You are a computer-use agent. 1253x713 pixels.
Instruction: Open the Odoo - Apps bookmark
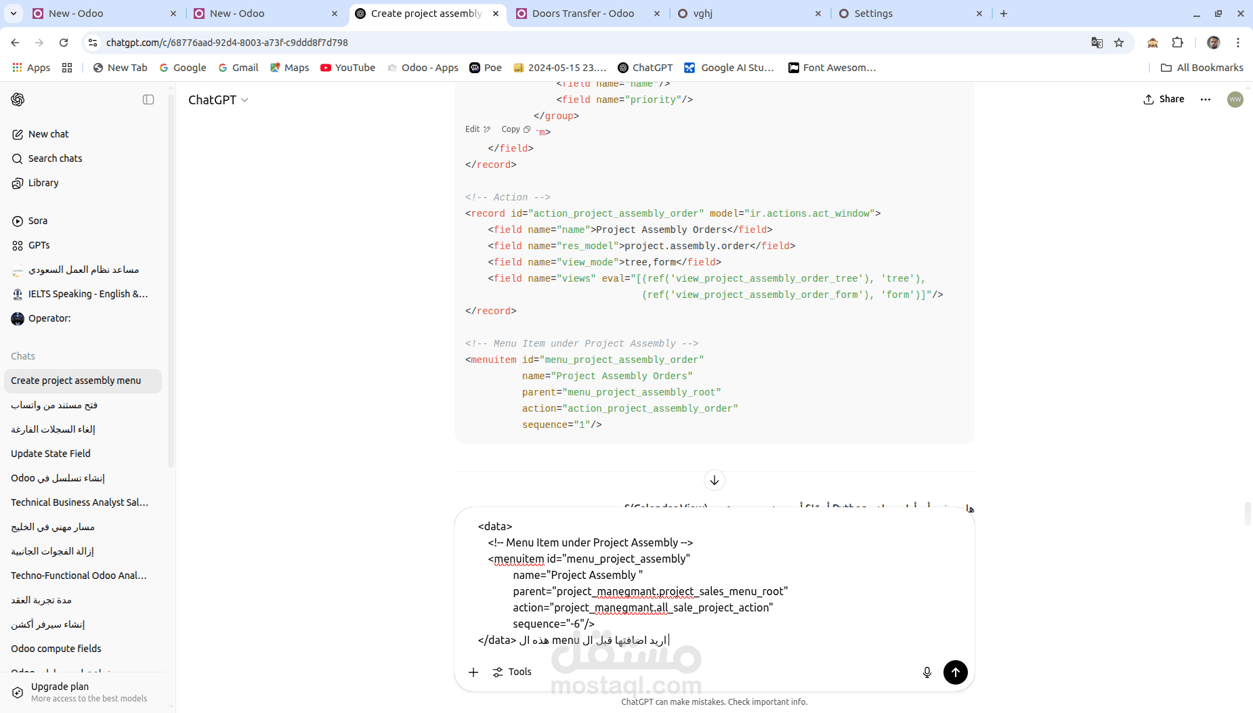pyautogui.click(x=423, y=68)
